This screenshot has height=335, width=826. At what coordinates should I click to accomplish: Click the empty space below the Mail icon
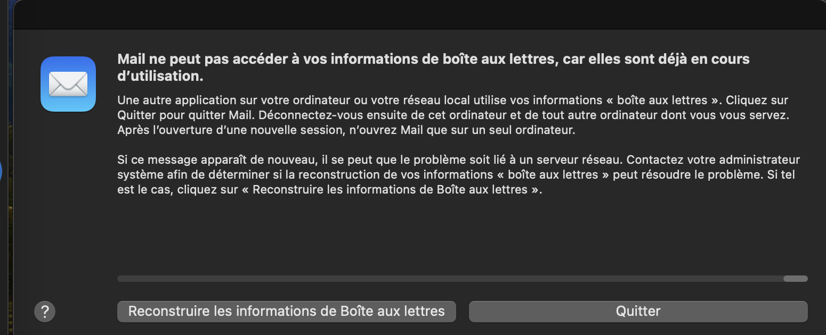[68, 213]
